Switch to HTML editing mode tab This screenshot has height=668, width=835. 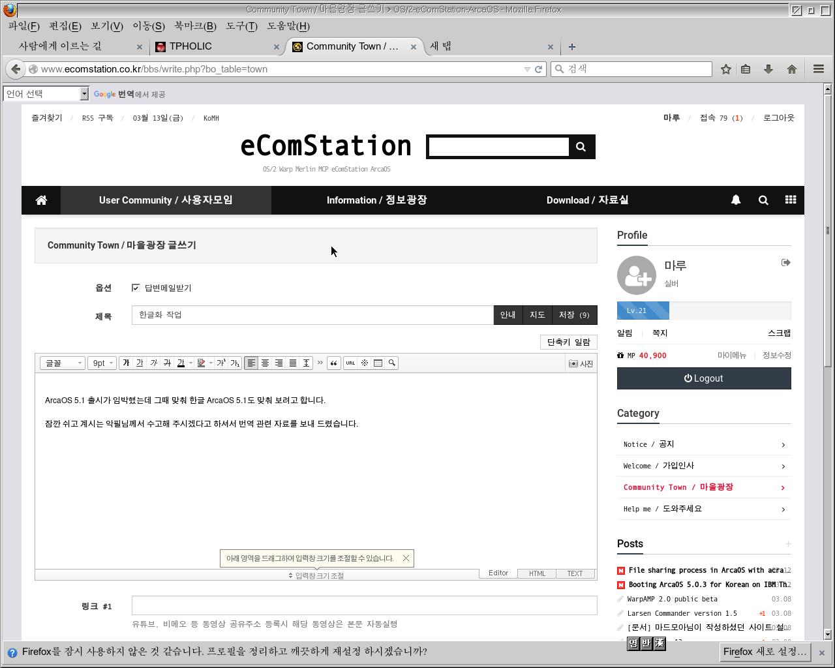537,573
